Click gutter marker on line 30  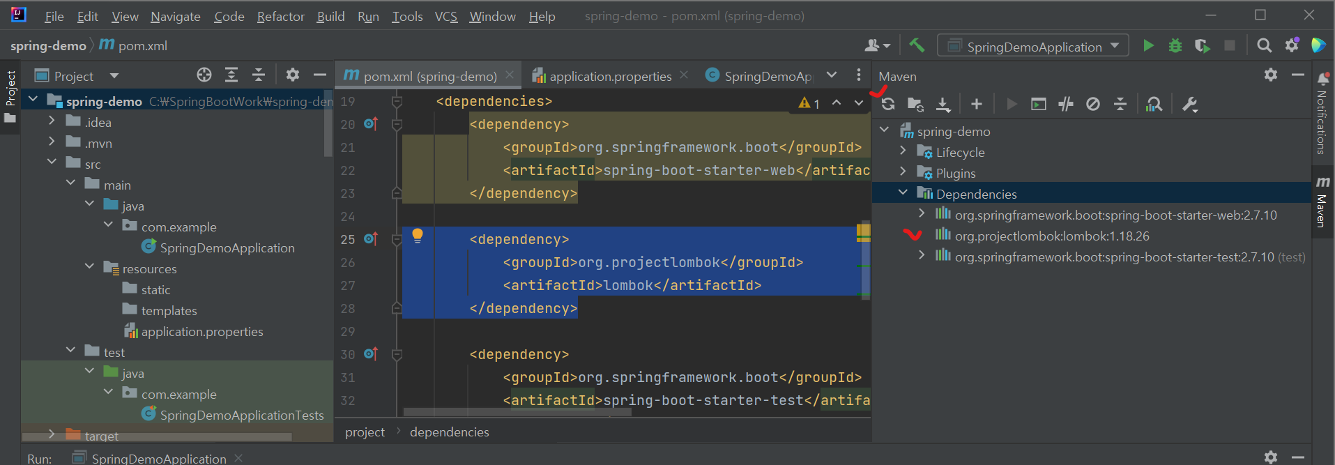371,354
